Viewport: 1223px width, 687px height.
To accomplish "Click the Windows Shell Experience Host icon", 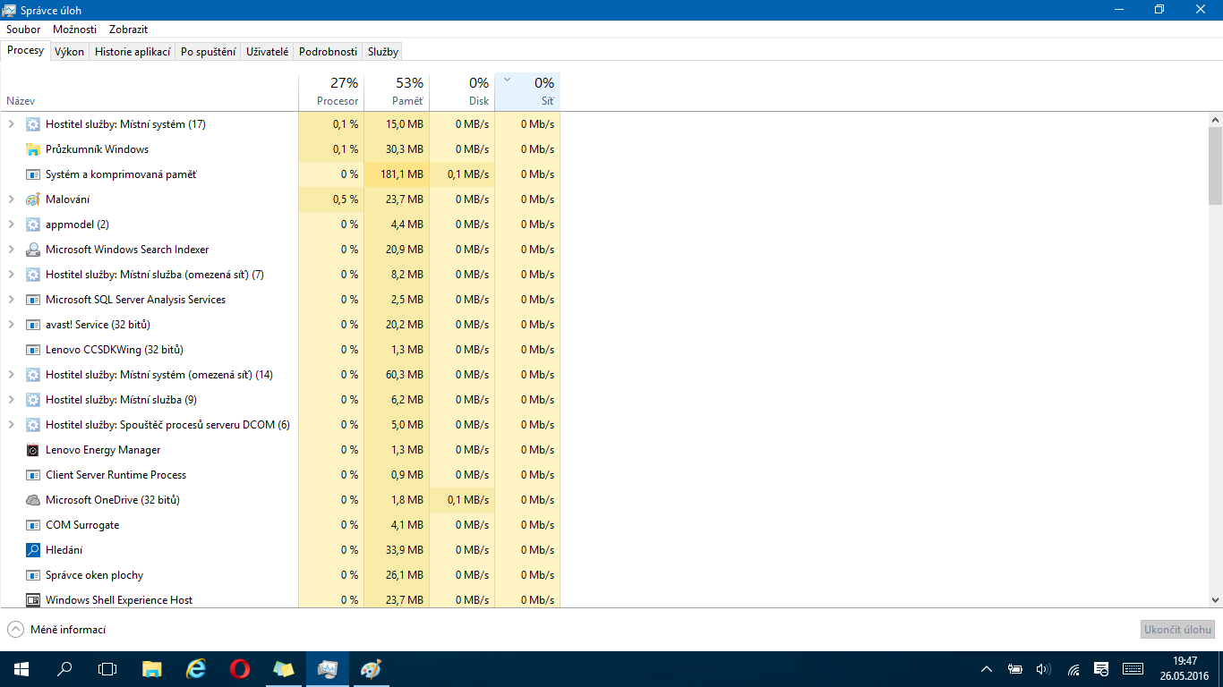I will coord(33,600).
